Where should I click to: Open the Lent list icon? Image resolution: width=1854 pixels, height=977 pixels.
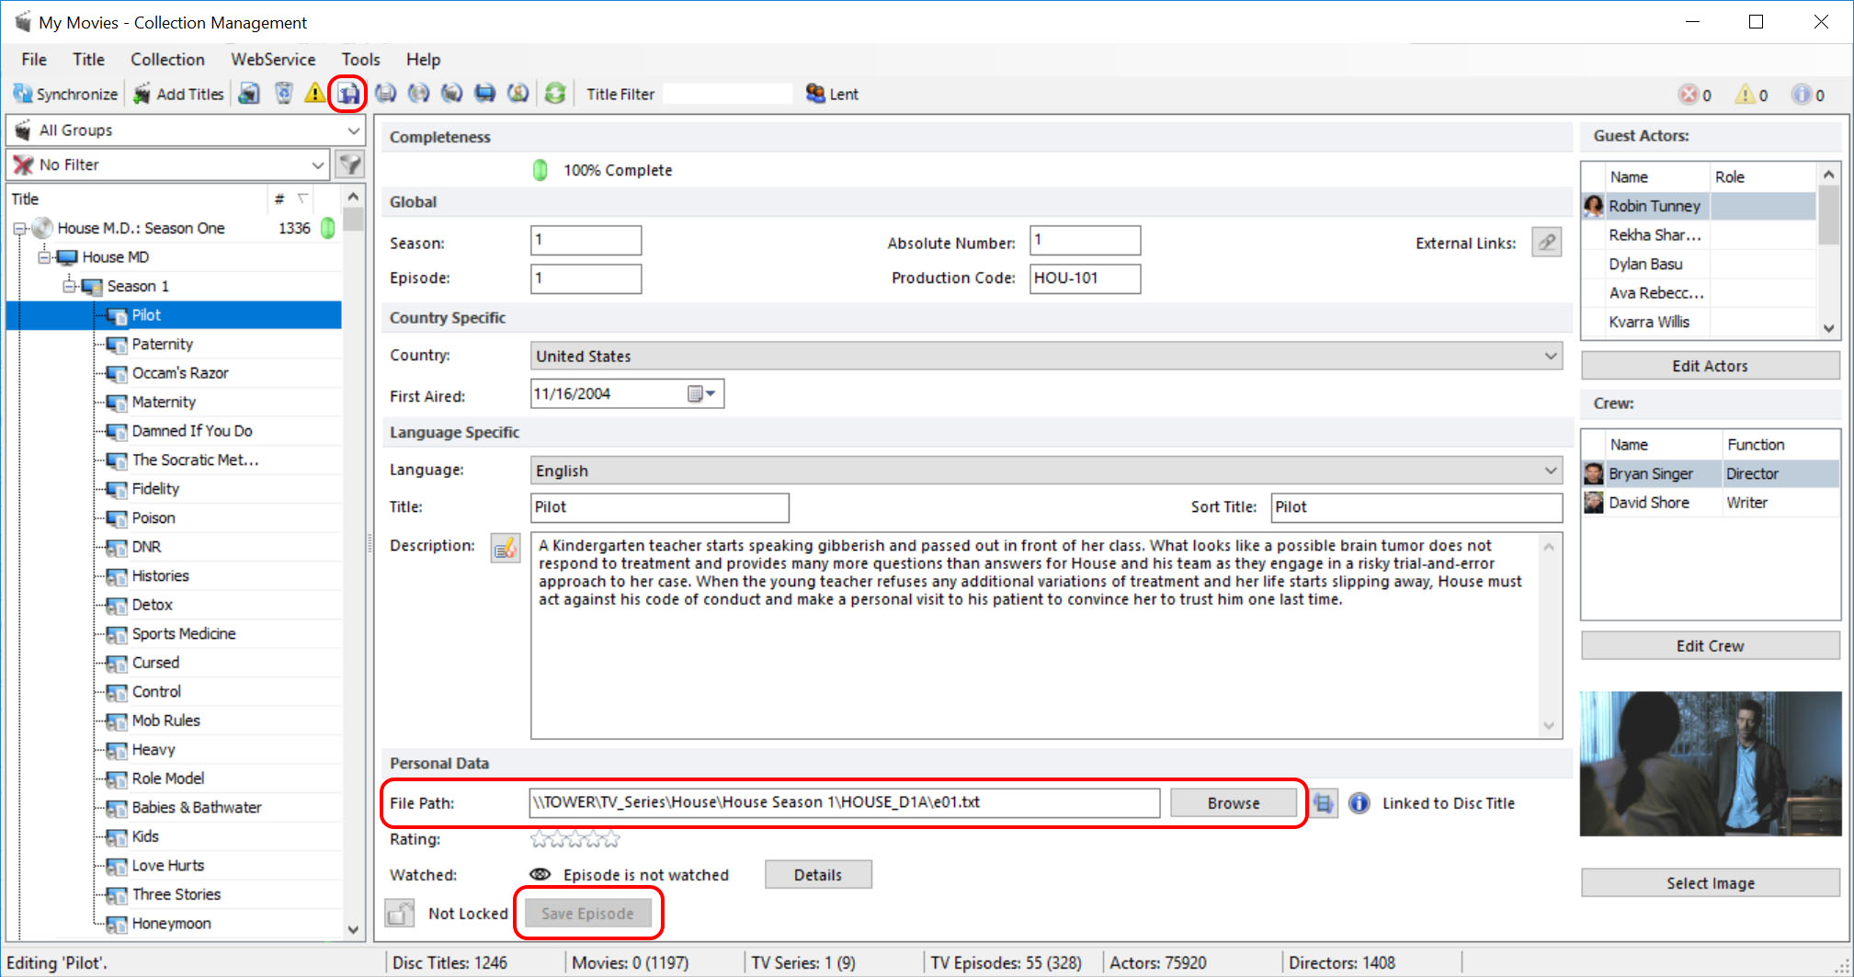(x=831, y=94)
